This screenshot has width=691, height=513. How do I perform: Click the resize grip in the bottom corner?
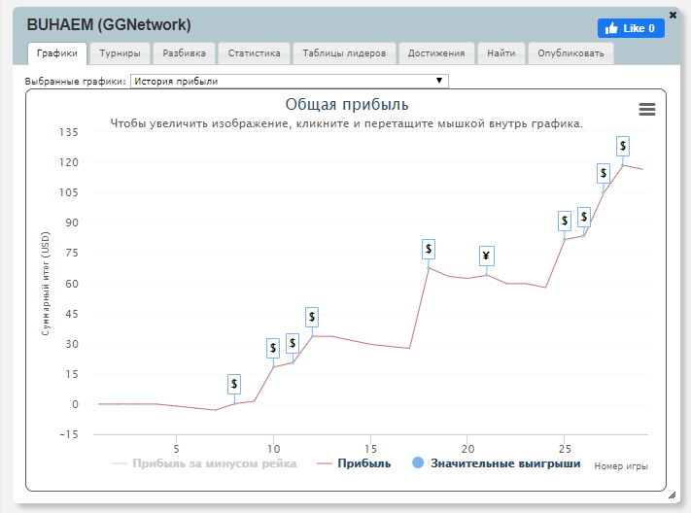672,495
